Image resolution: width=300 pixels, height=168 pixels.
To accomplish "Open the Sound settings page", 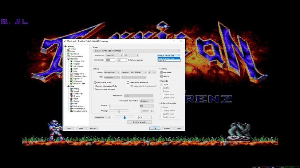I will [x=76, y=91].
